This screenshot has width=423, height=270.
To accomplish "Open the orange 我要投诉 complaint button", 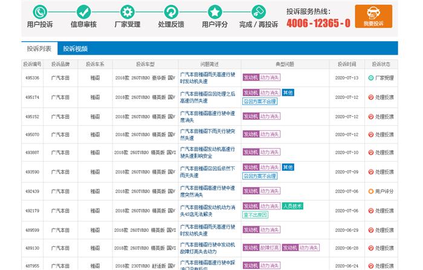I will pos(373,16).
